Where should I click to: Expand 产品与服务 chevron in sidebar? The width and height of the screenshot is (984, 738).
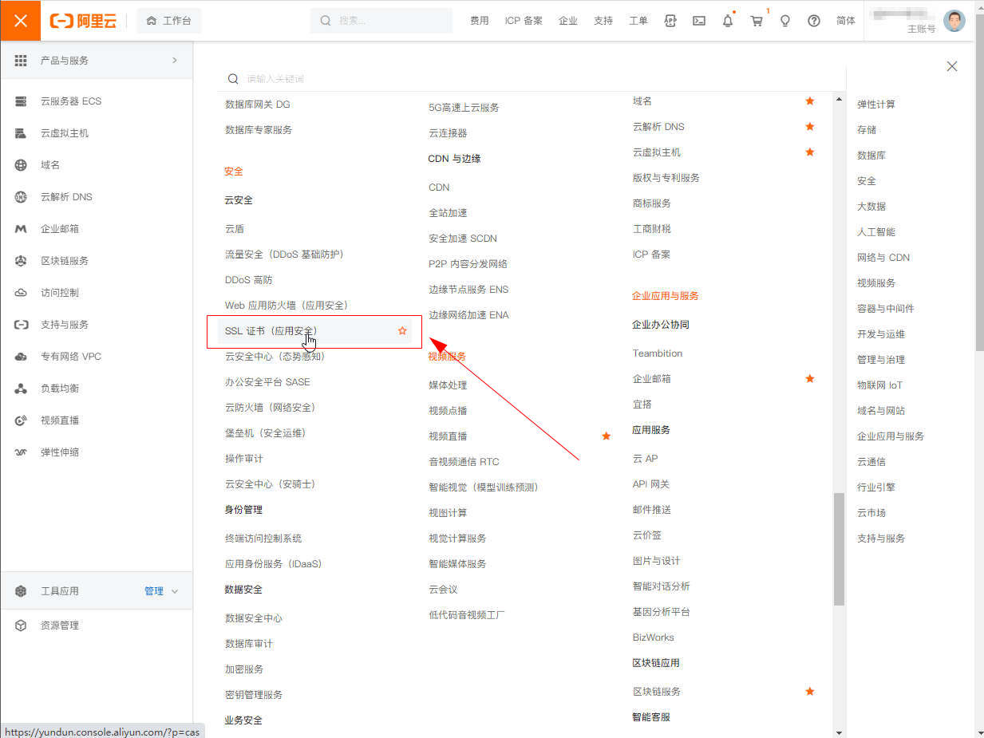pyautogui.click(x=175, y=60)
